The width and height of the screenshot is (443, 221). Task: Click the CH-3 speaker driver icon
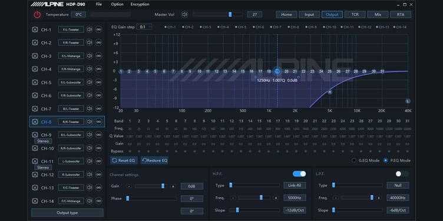tap(35, 56)
